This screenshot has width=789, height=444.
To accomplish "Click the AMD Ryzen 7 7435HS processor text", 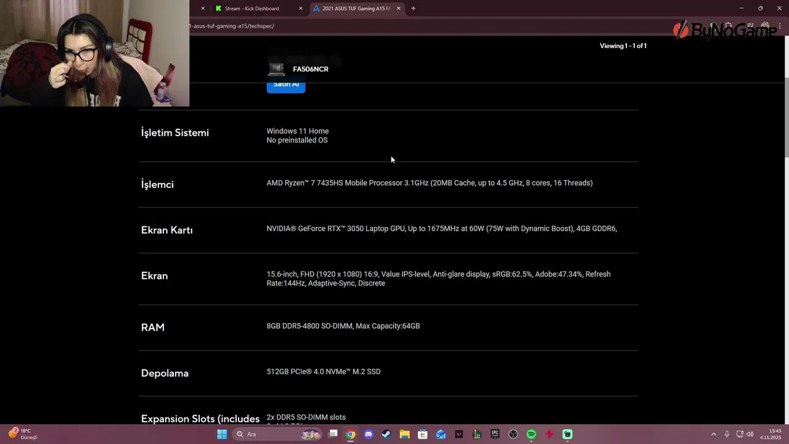I will pos(430,183).
